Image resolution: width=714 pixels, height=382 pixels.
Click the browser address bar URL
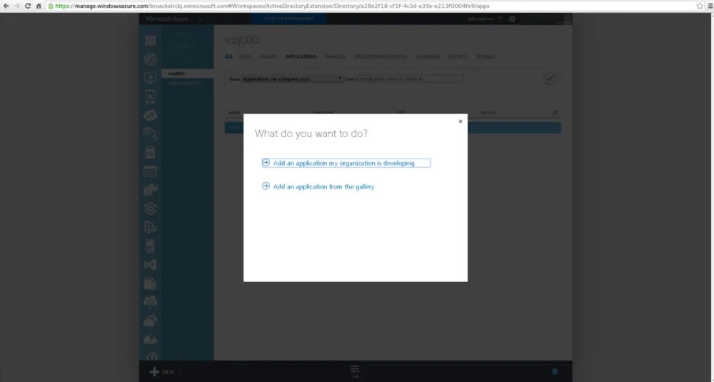click(x=272, y=6)
